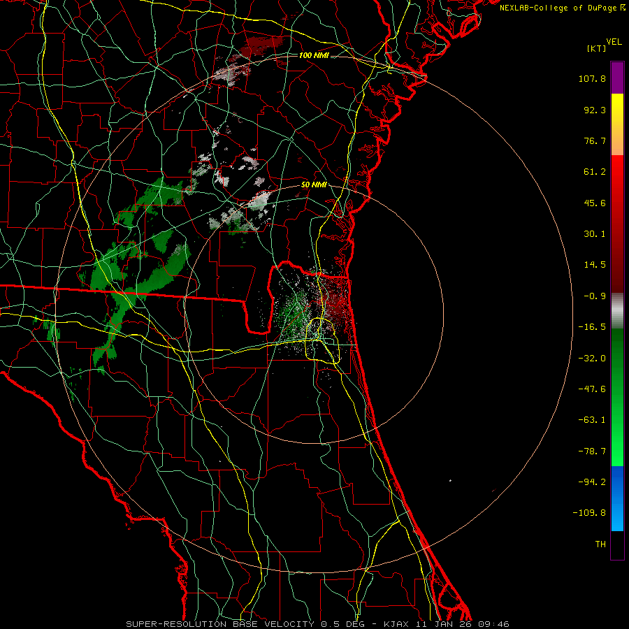Click the -47.6 velocity scale label
Image resolution: width=629 pixels, height=629 pixels.
[x=592, y=389]
